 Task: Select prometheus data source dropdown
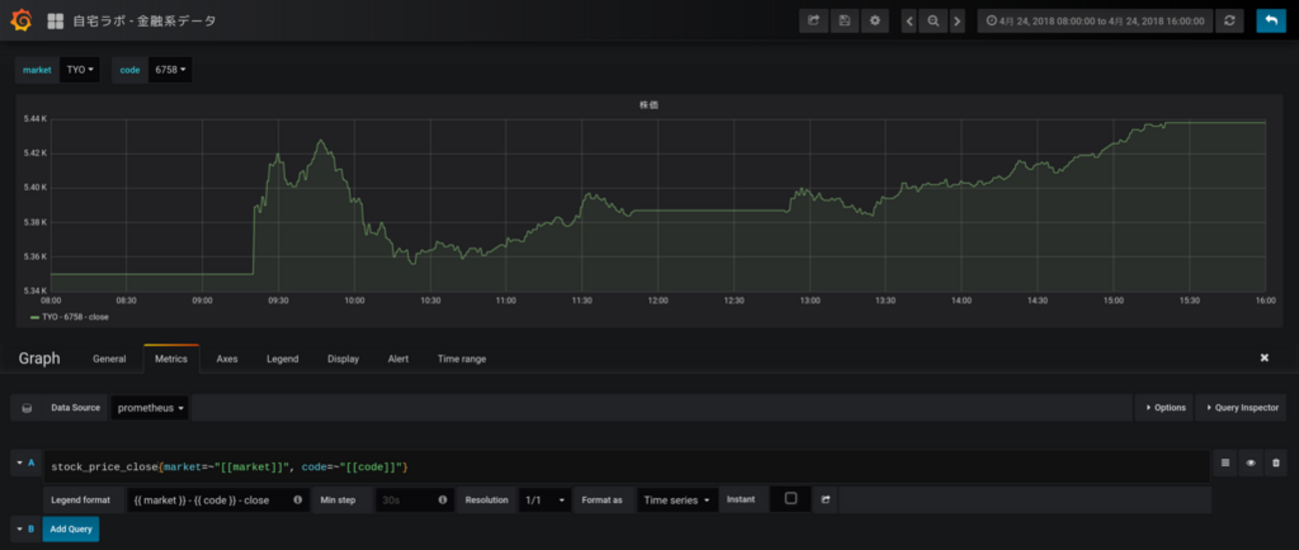[150, 407]
